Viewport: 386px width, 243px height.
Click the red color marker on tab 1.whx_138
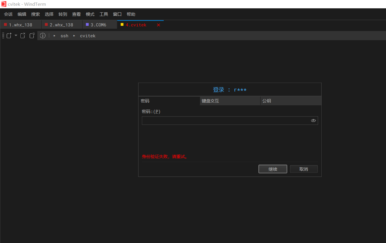pos(6,24)
